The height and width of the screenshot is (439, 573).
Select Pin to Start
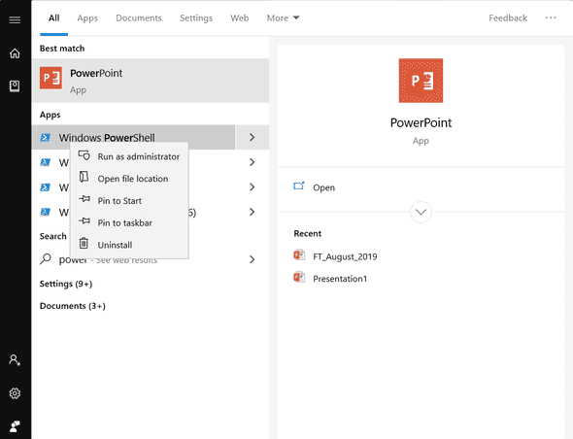129,201
